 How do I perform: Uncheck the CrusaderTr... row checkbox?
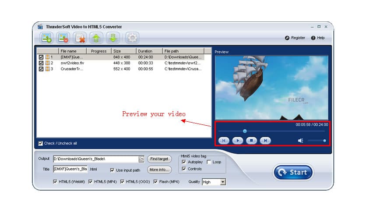click(x=41, y=69)
